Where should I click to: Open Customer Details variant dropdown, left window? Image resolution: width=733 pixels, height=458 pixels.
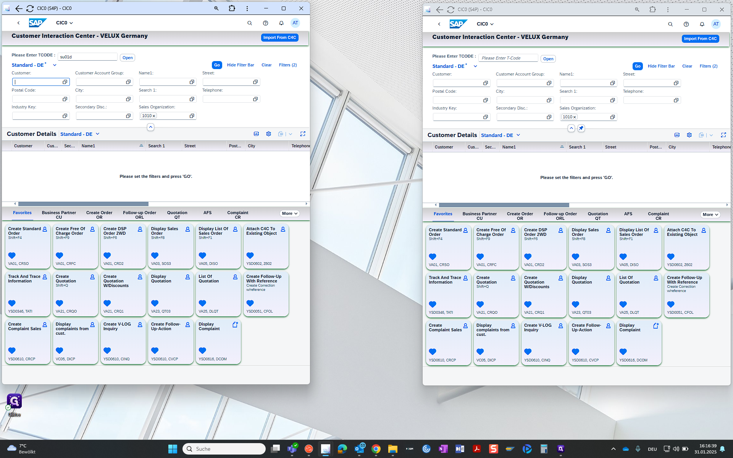pos(98,134)
